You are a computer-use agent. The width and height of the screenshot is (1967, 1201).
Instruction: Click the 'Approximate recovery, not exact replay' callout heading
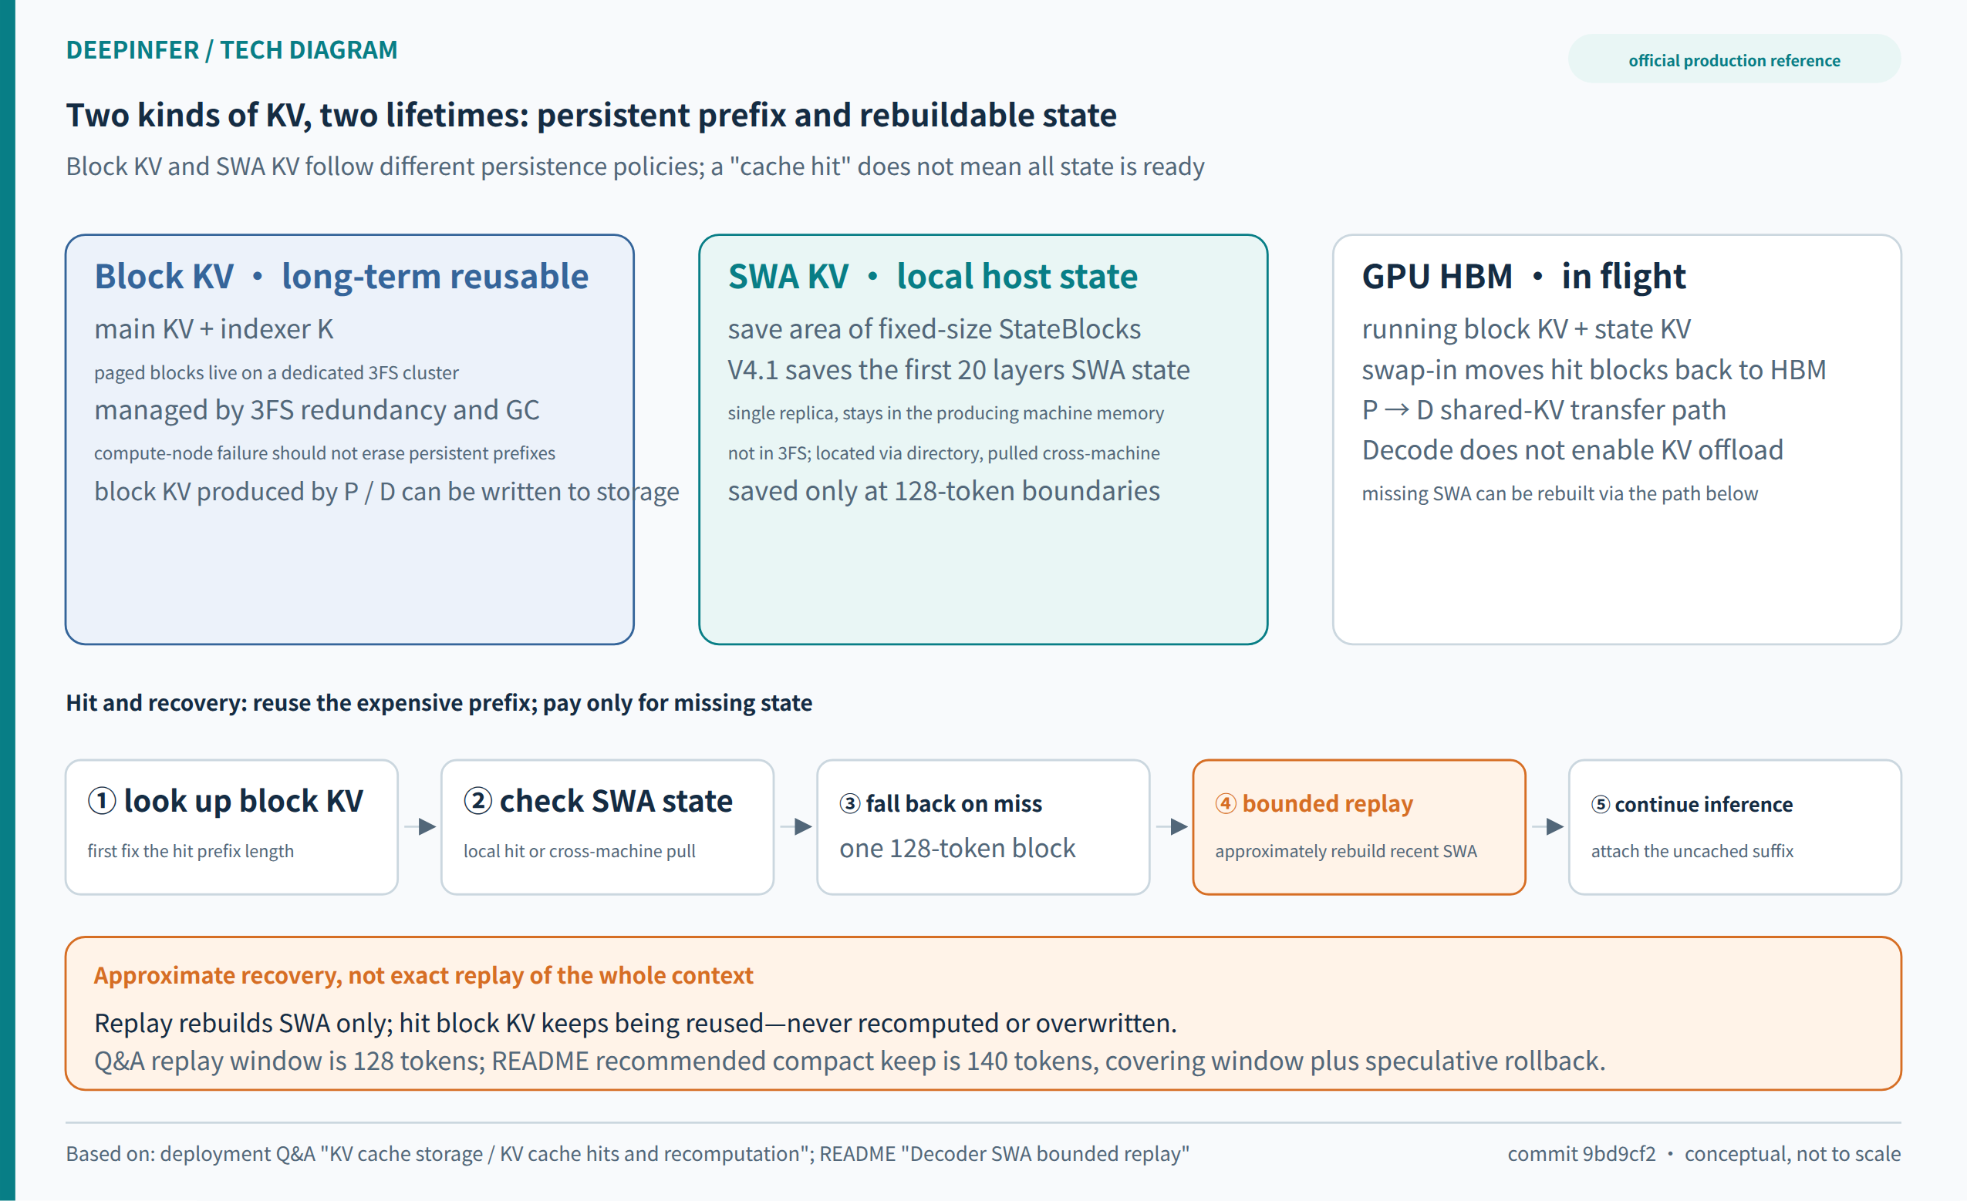click(423, 975)
